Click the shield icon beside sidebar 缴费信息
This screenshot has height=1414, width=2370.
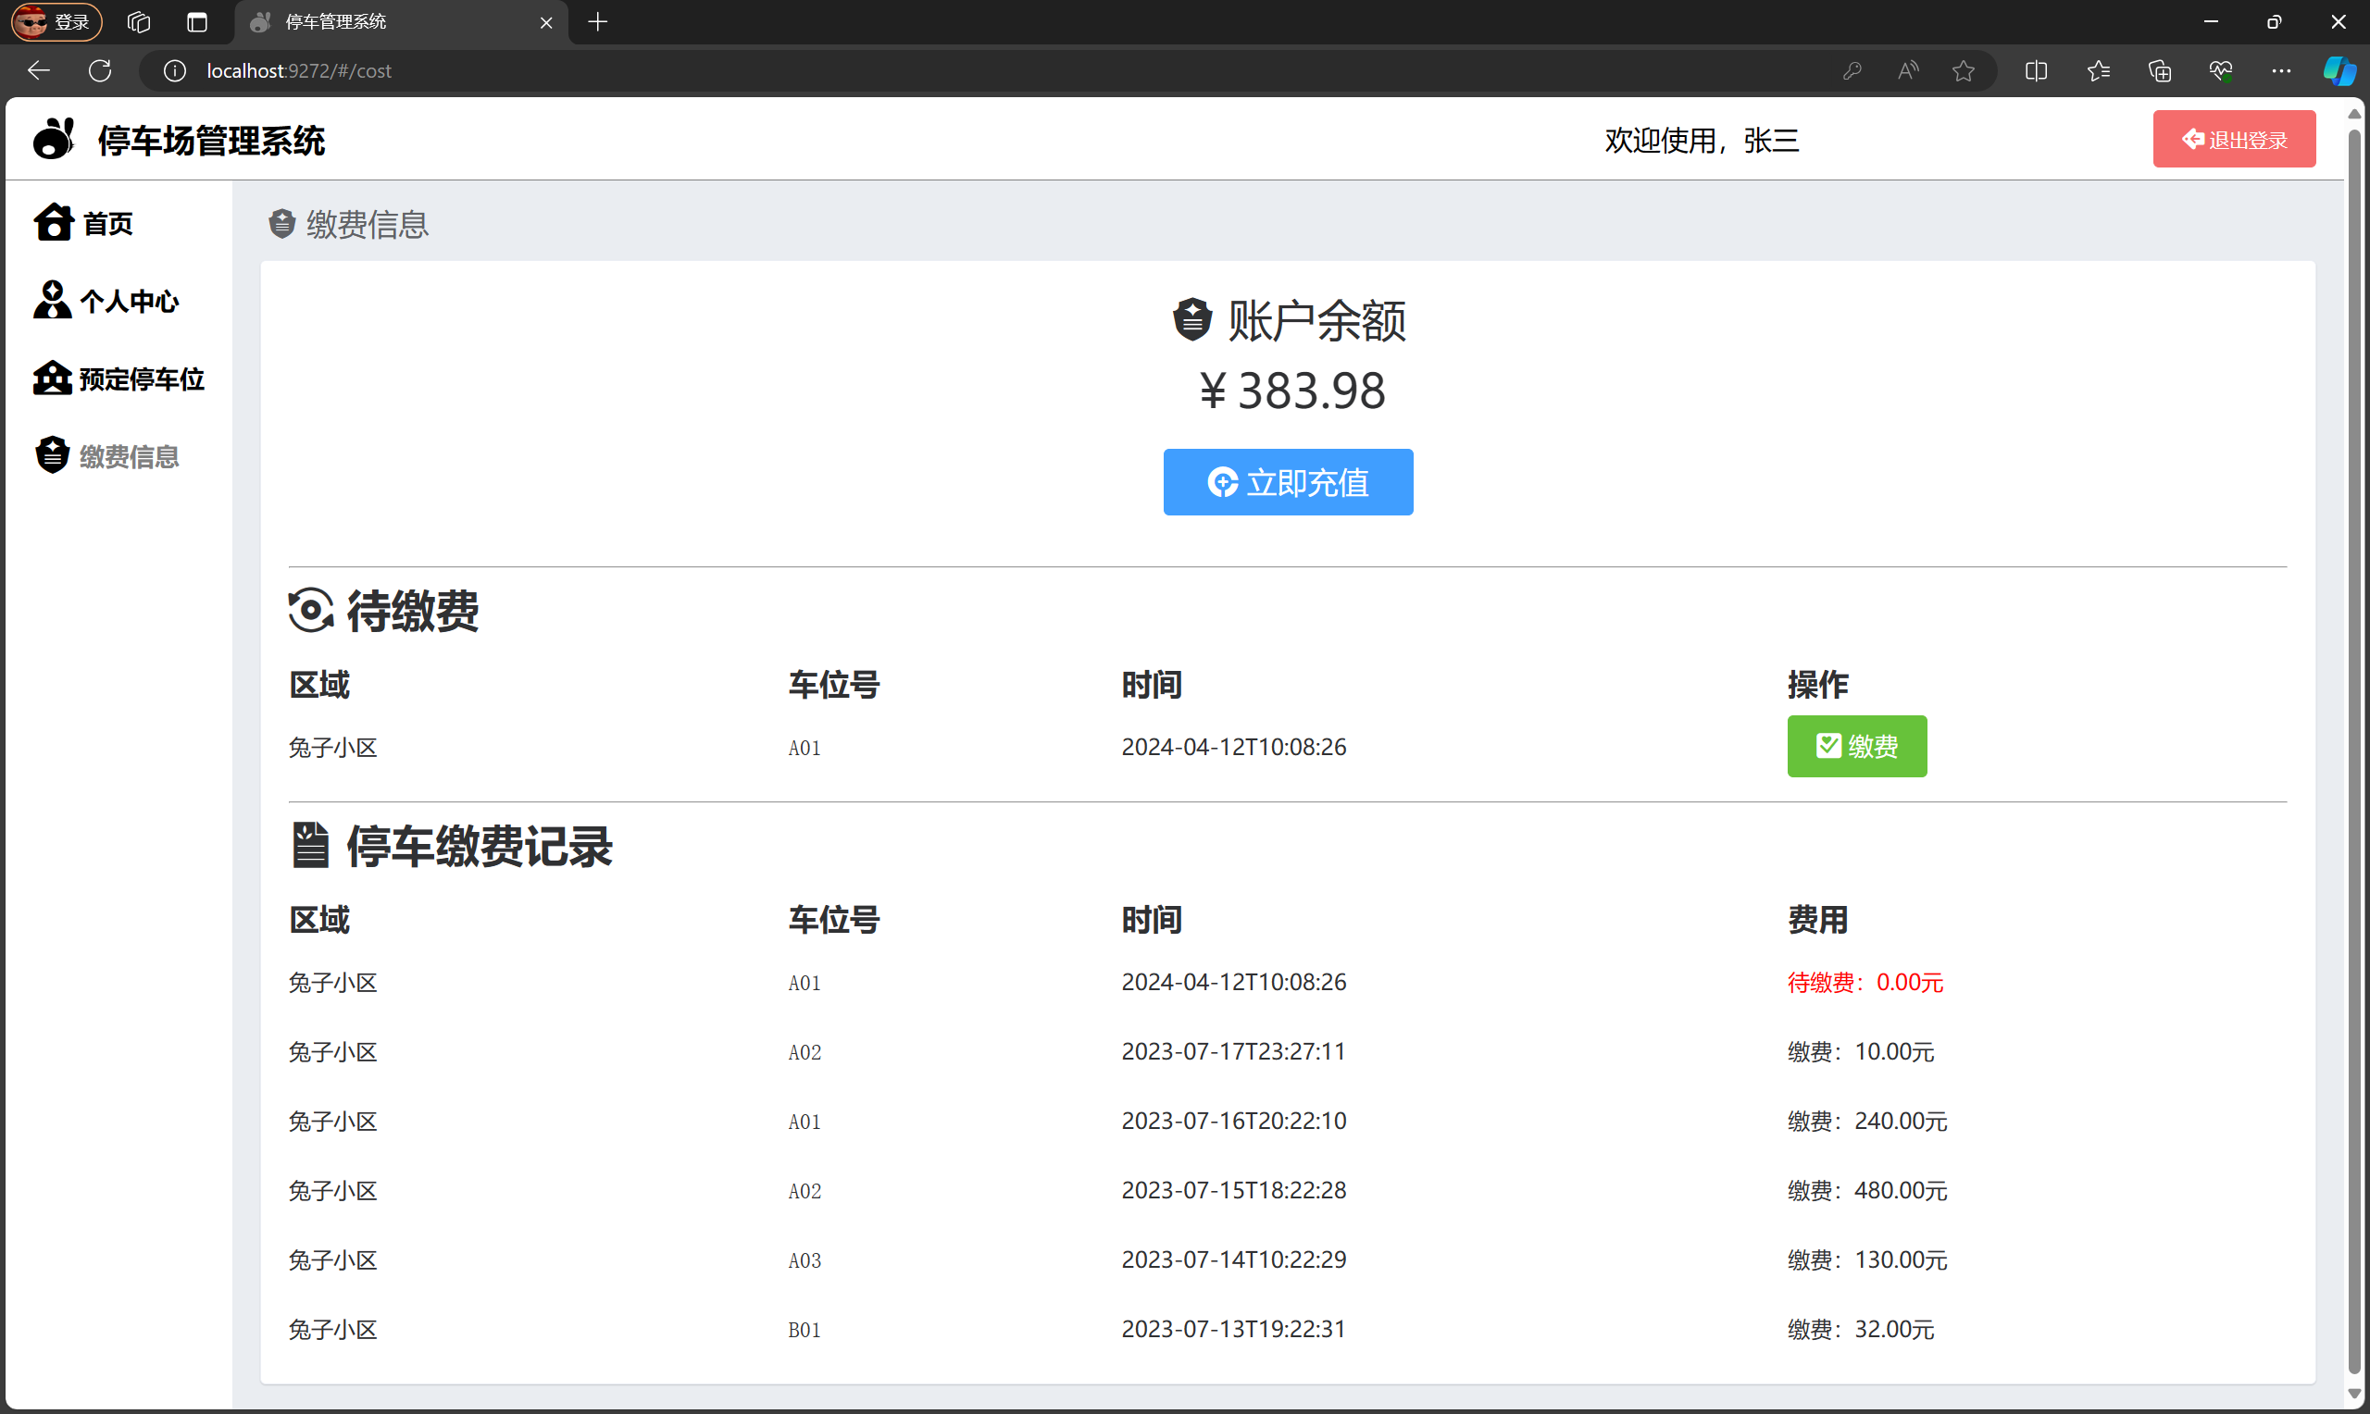click(53, 454)
